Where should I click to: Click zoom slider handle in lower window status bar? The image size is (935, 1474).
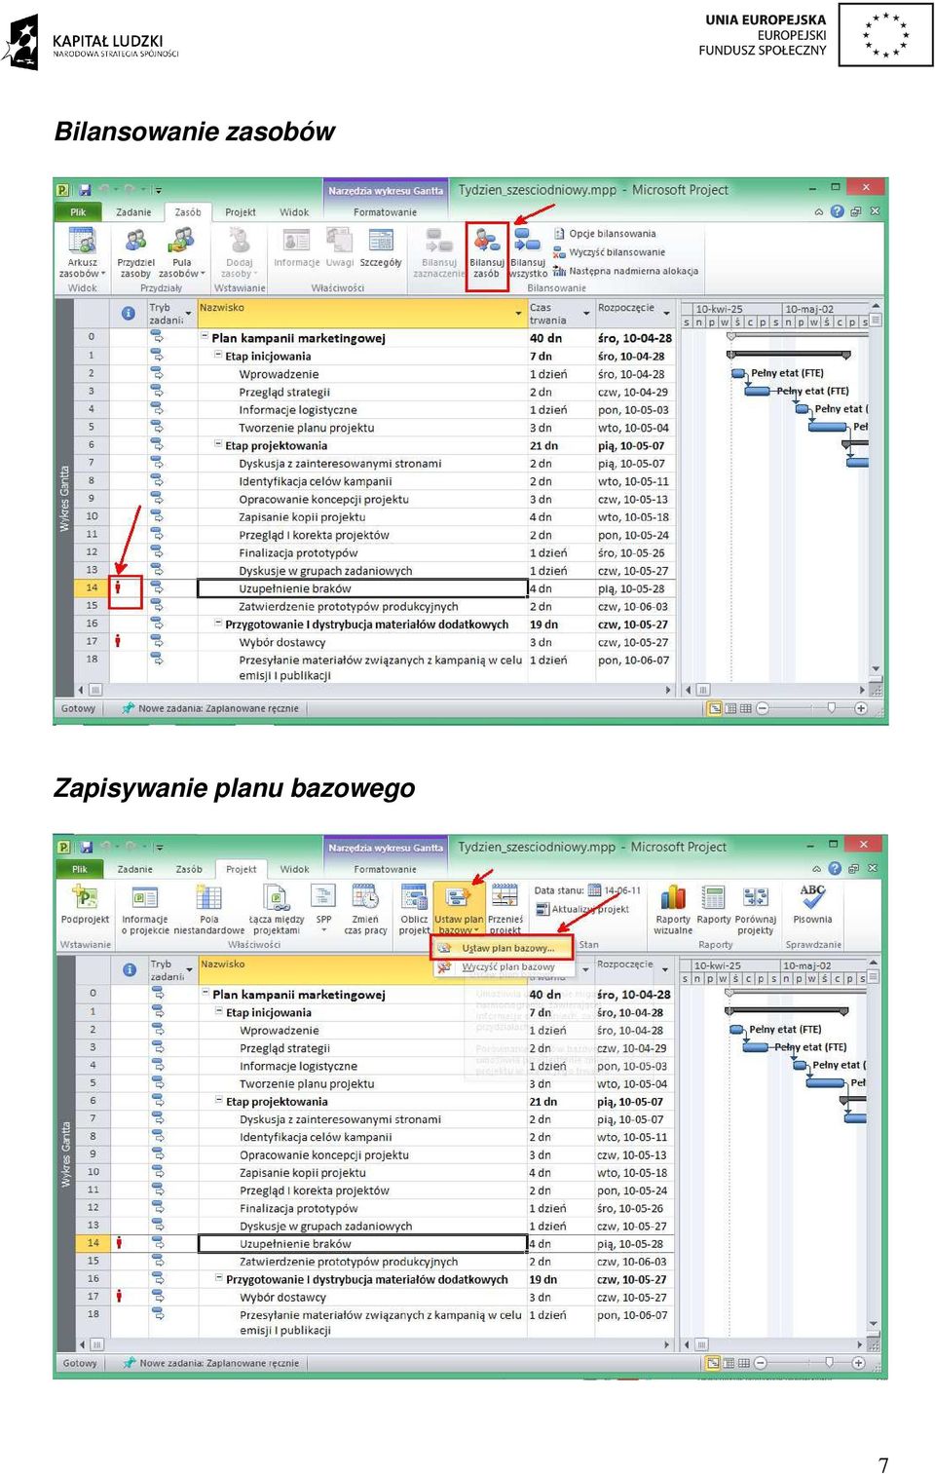click(x=829, y=1363)
